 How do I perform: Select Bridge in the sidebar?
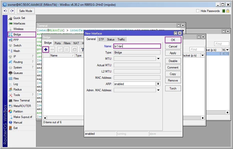(x=22, y=34)
